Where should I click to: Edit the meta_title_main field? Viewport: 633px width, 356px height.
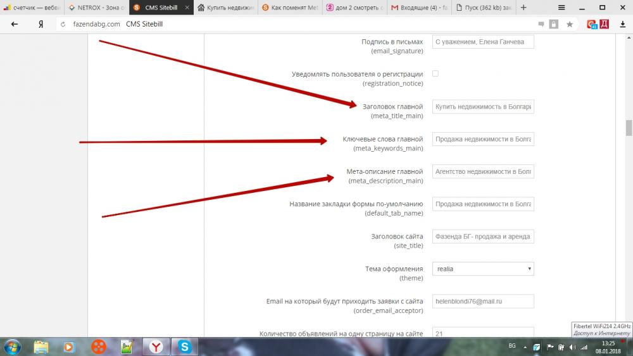tap(483, 107)
